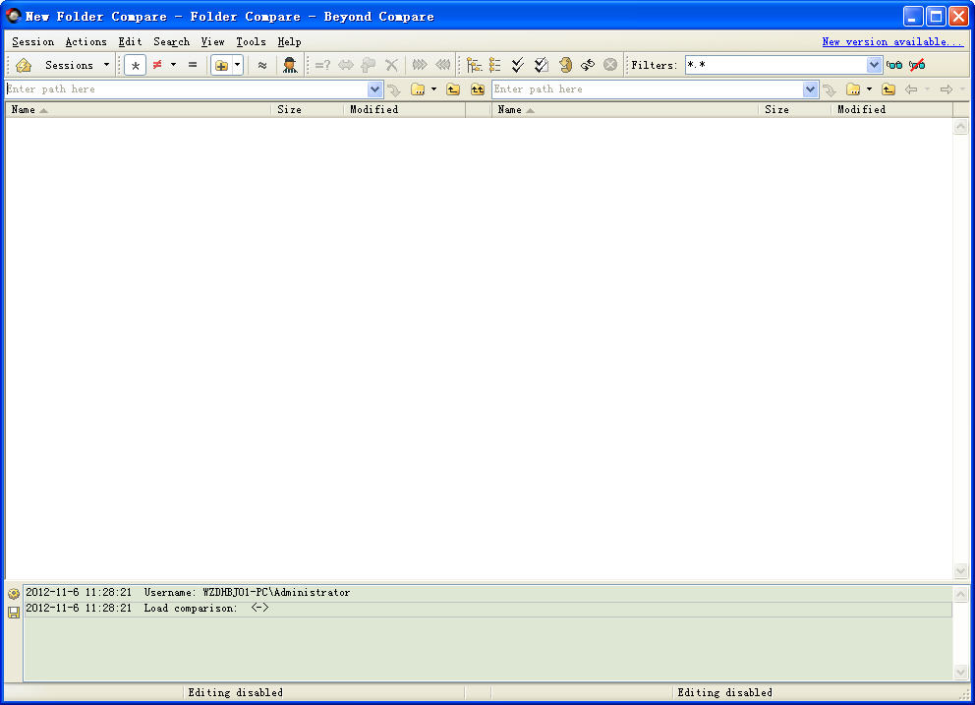Click the Swap Sides icon
Viewport: 975px width, 705px height.
click(x=588, y=65)
